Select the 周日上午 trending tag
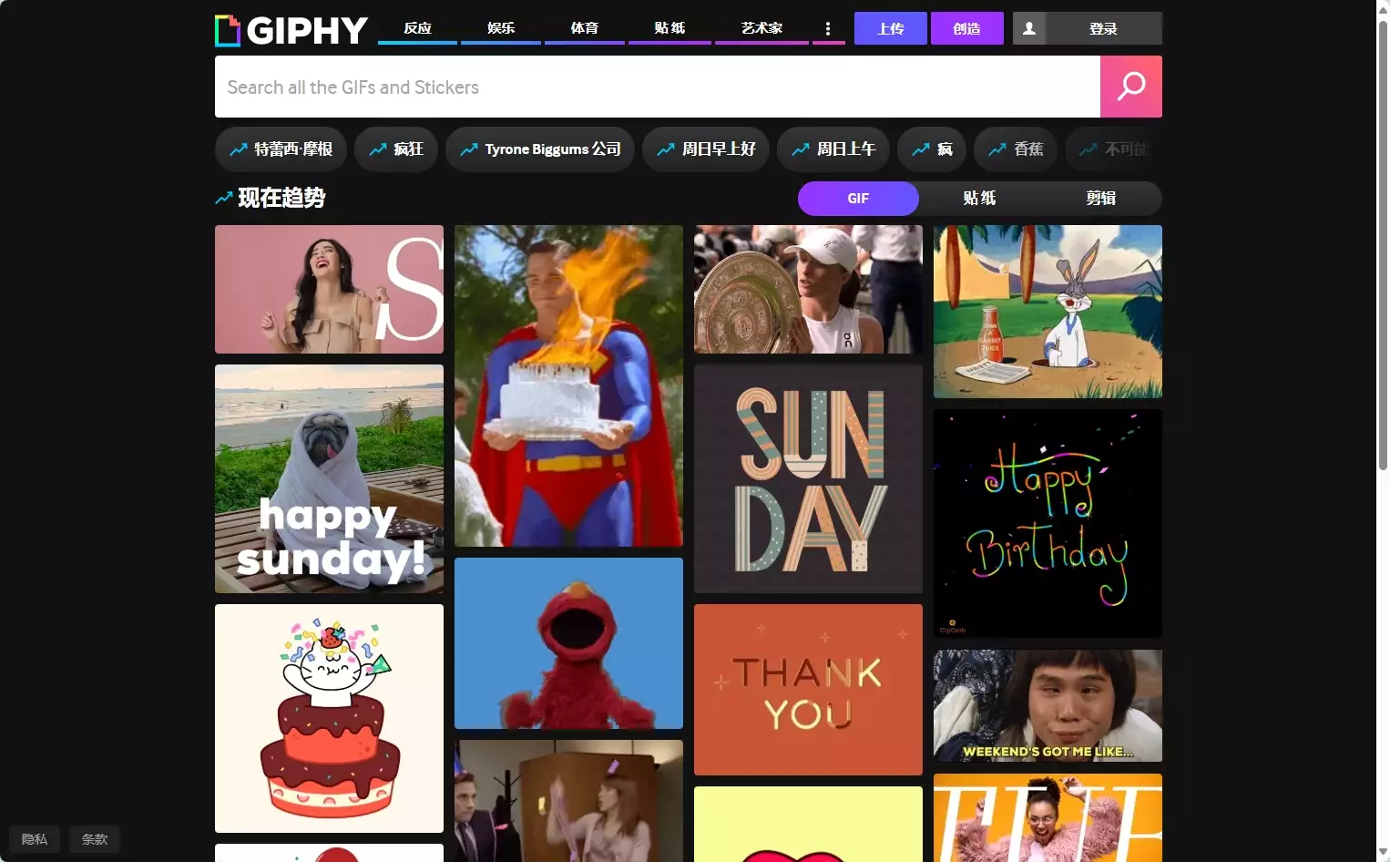Screen dimensions: 1390x862 833,149
